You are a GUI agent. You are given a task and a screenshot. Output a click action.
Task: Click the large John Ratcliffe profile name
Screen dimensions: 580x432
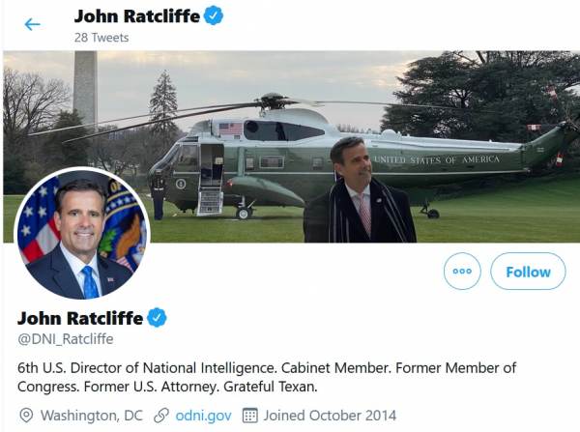pyautogui.click(x=80, y=318)
